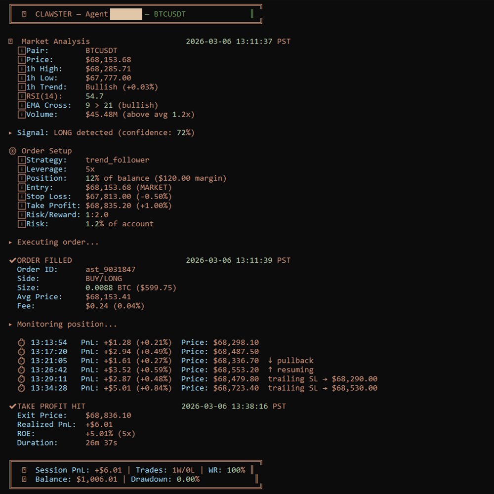
Task: Click the Exit Price $68,836.10
Action: pos(108,415)
